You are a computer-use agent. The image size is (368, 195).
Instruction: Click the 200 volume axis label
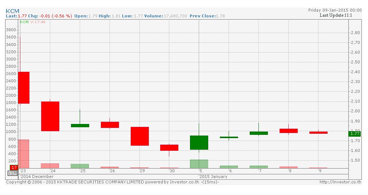[x=12, y=161]
